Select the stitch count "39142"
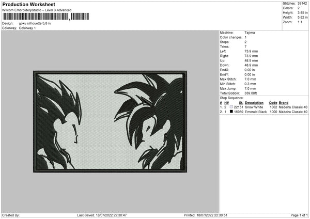The image size is (310, 219). click(x=302, y=4)
